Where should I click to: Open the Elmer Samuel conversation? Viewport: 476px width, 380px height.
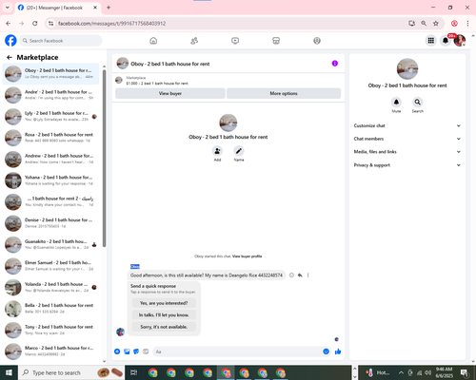tap(50, 266)
